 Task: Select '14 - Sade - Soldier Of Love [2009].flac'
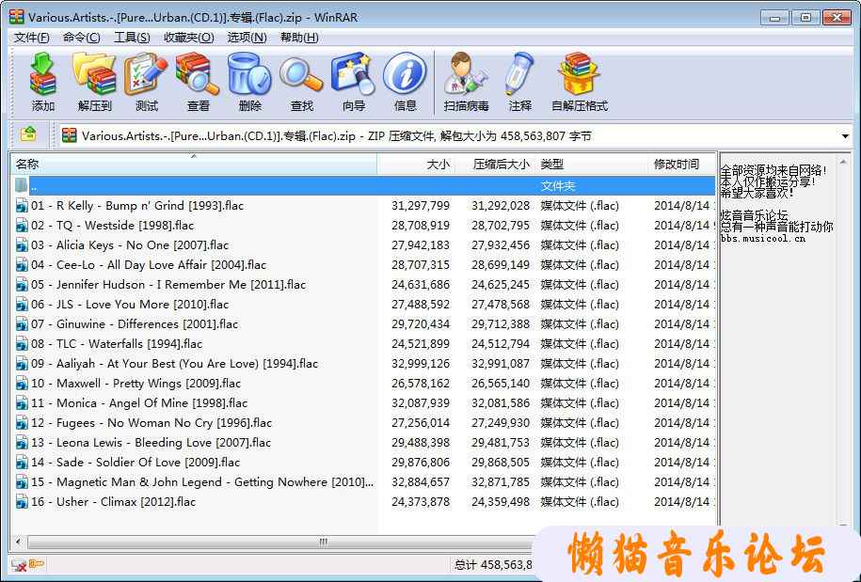click(x=136, y=463)
